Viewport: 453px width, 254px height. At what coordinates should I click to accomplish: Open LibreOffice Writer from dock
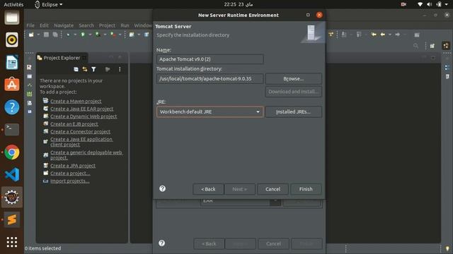click(x=12, y=62)
